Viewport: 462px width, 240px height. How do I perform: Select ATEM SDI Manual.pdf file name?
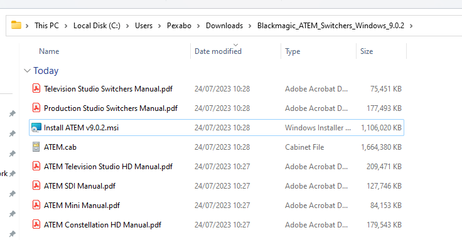tap(80, 186)
